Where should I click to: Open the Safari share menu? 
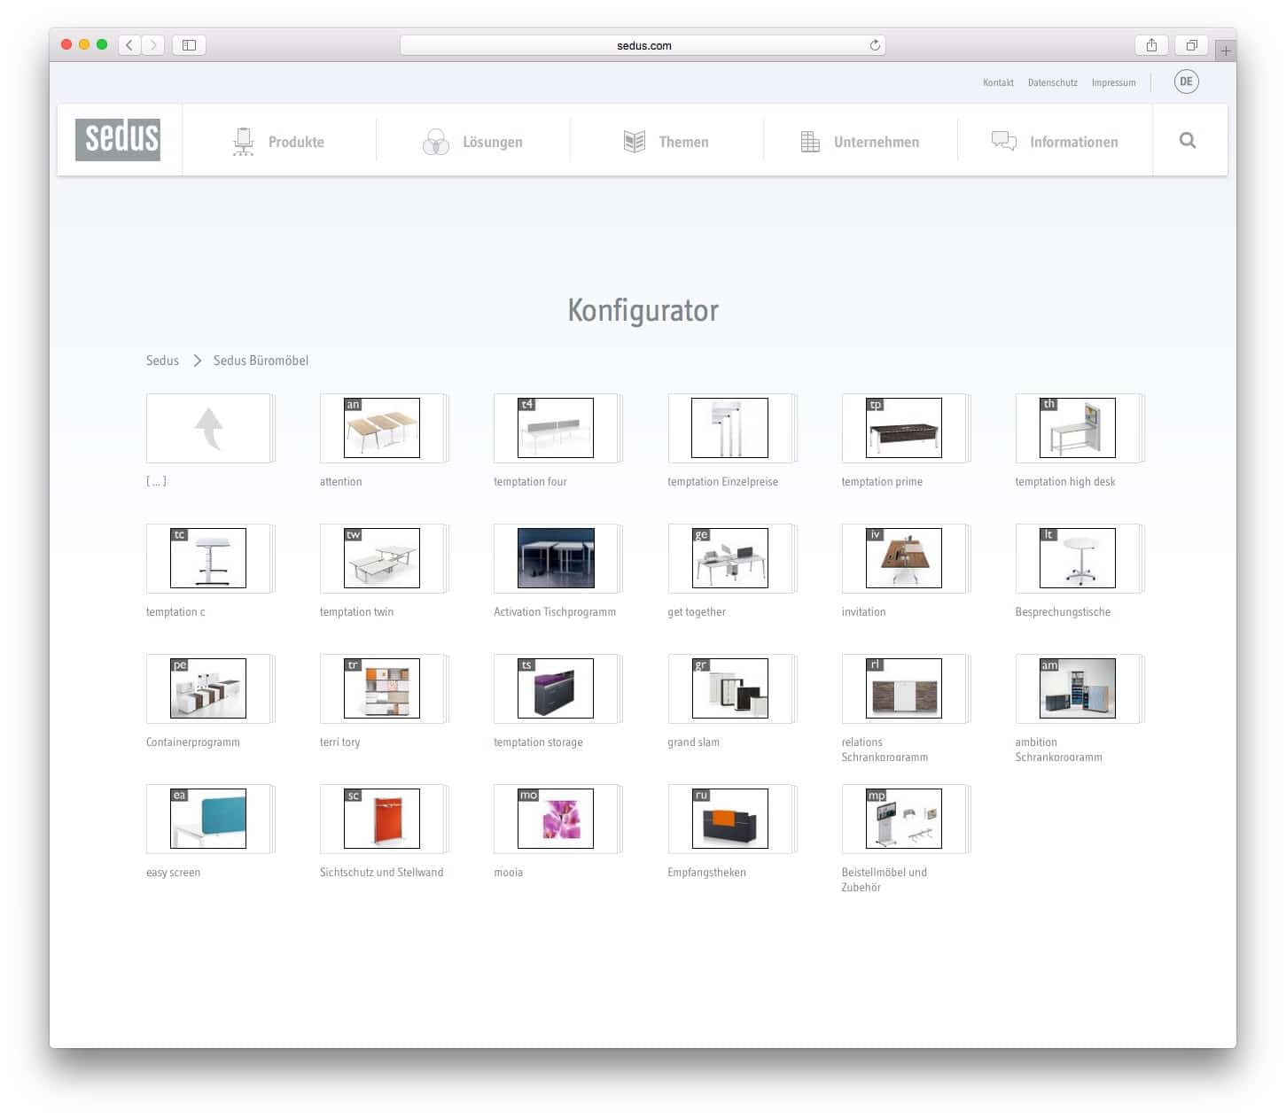point(1151,45)
